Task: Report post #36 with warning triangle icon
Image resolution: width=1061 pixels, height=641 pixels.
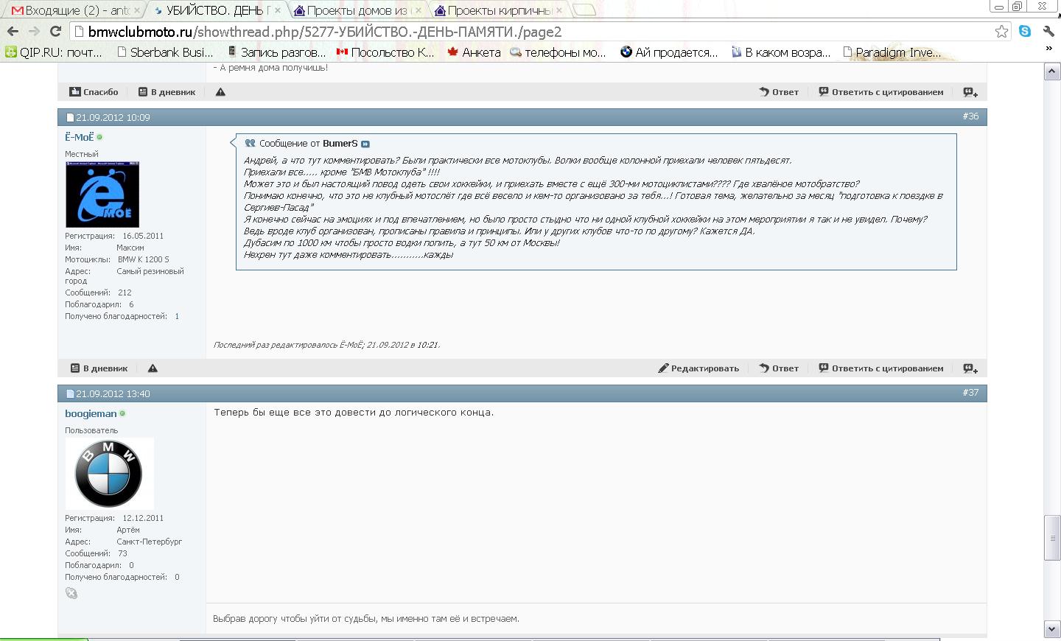Action: [x=153, y=368]
